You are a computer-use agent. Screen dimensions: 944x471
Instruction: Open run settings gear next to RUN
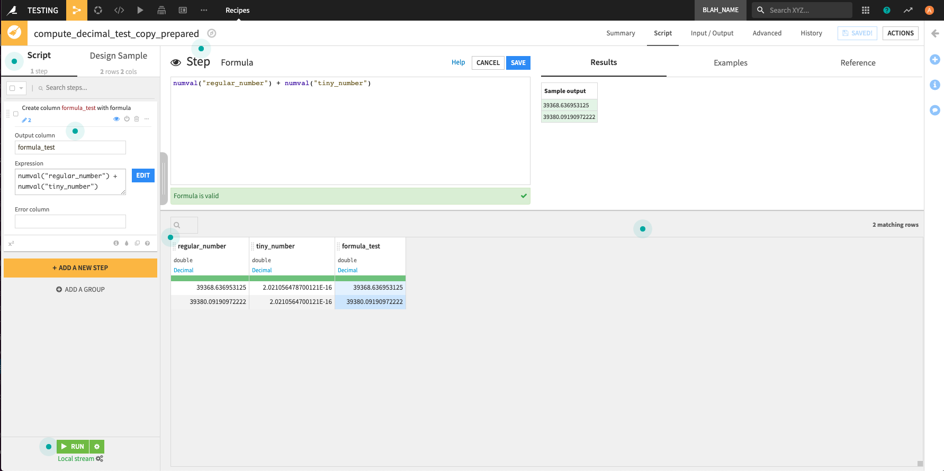[97, 447]
